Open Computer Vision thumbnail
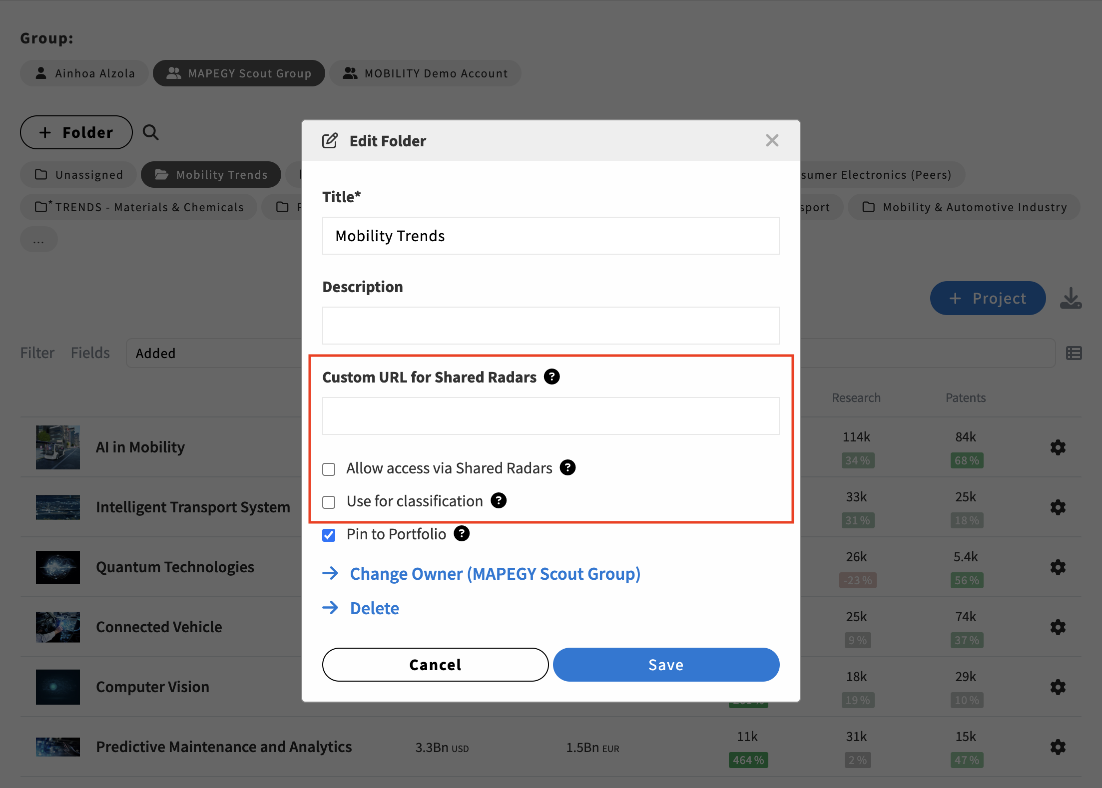 (x=57, y=687)
